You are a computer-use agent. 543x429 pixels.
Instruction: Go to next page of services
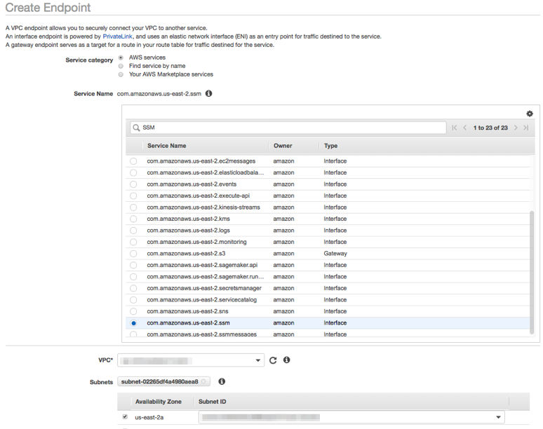click(x=516, y=128)
